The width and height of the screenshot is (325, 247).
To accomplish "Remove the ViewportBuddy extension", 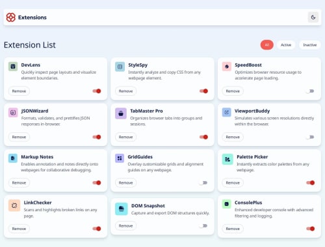I will click(x=233, y=137).
